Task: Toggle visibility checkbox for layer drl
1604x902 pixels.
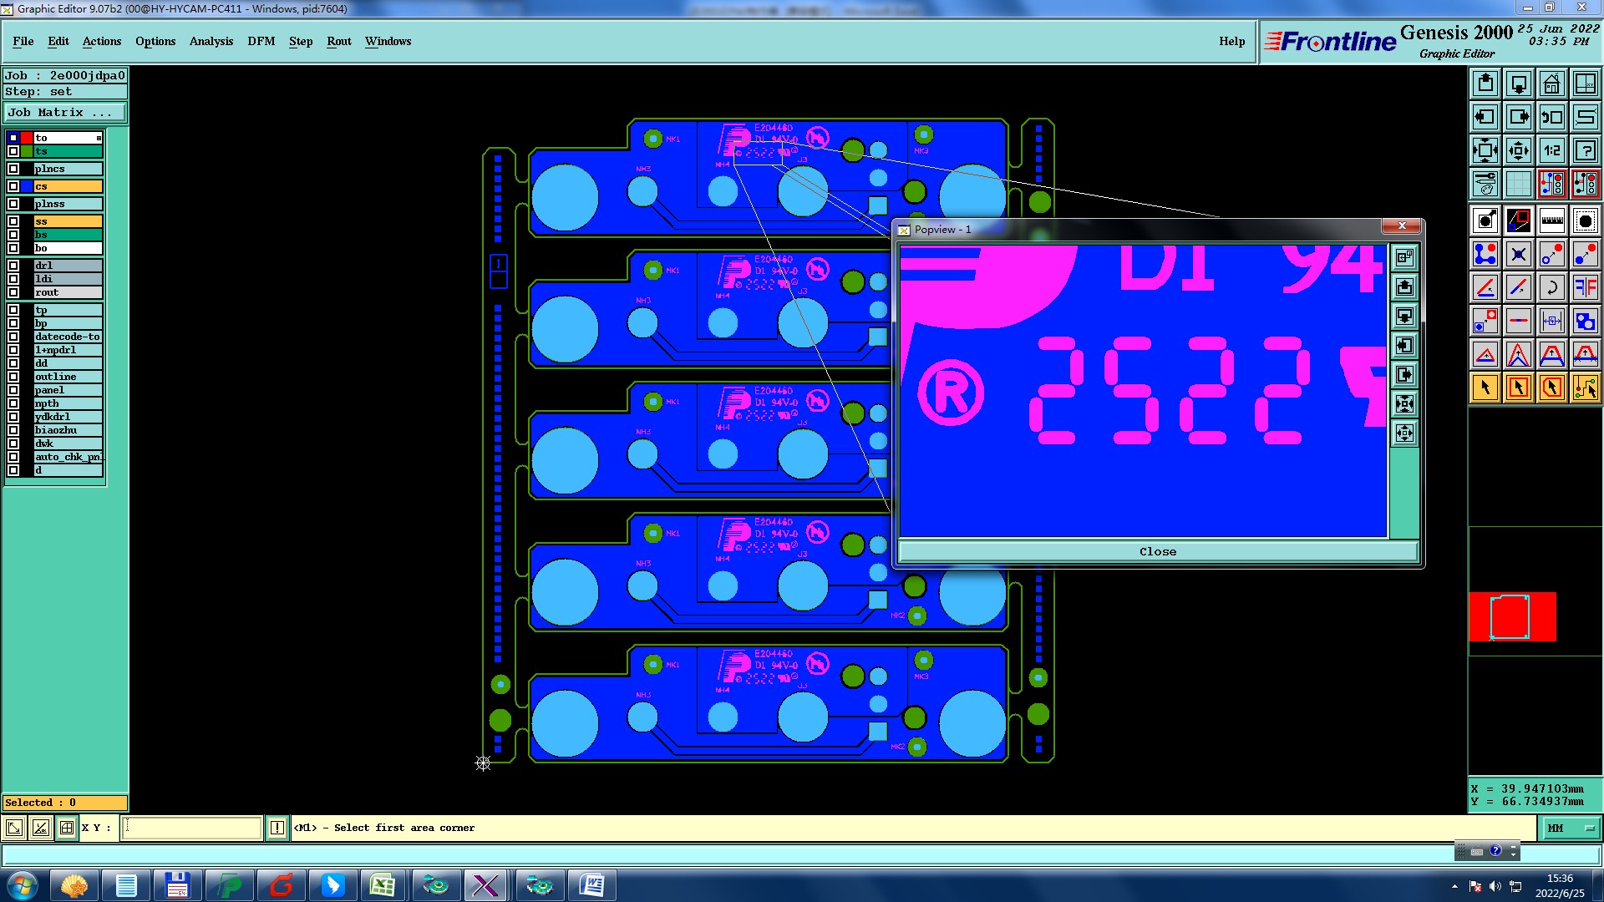Action: 13,266
